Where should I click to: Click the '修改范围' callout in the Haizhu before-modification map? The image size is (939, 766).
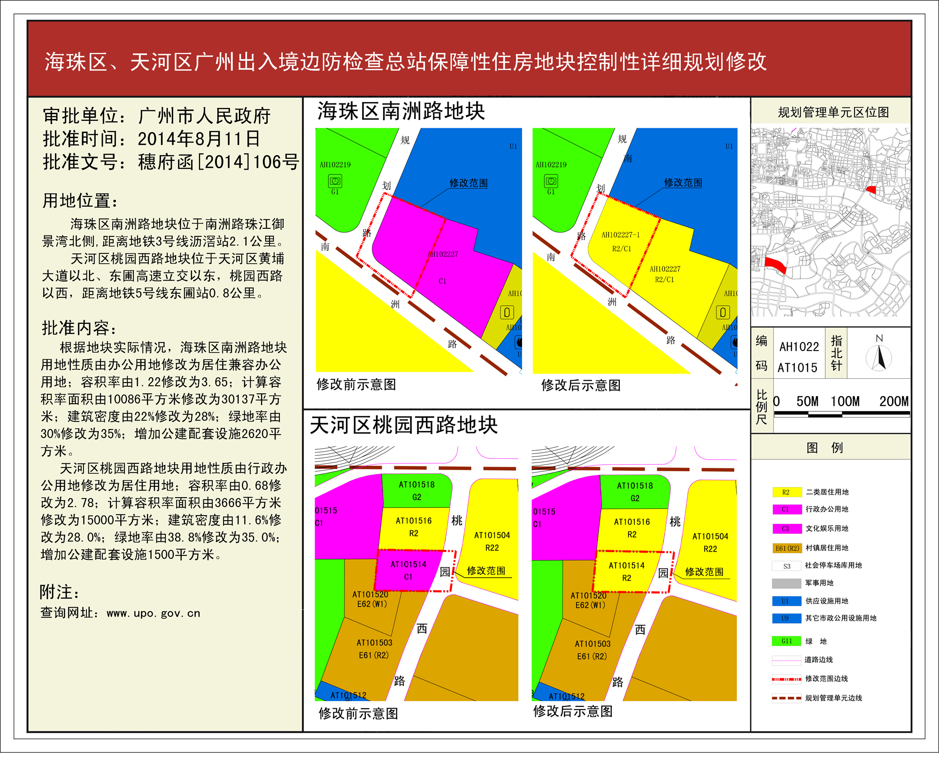[x=469, y=183]
